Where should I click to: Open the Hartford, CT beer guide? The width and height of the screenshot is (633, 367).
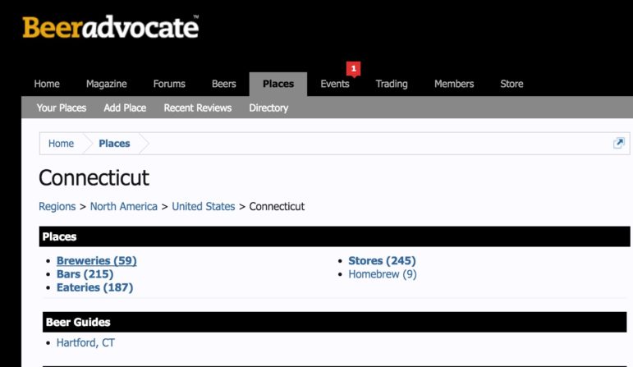[x=85, y=342]
